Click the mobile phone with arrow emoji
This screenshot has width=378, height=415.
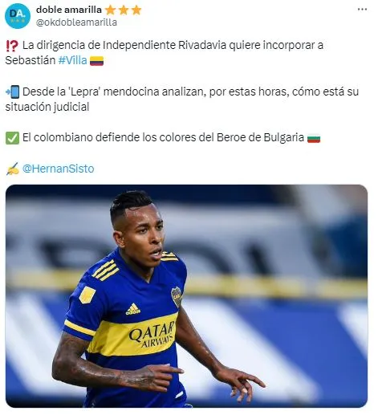[12, 92]
